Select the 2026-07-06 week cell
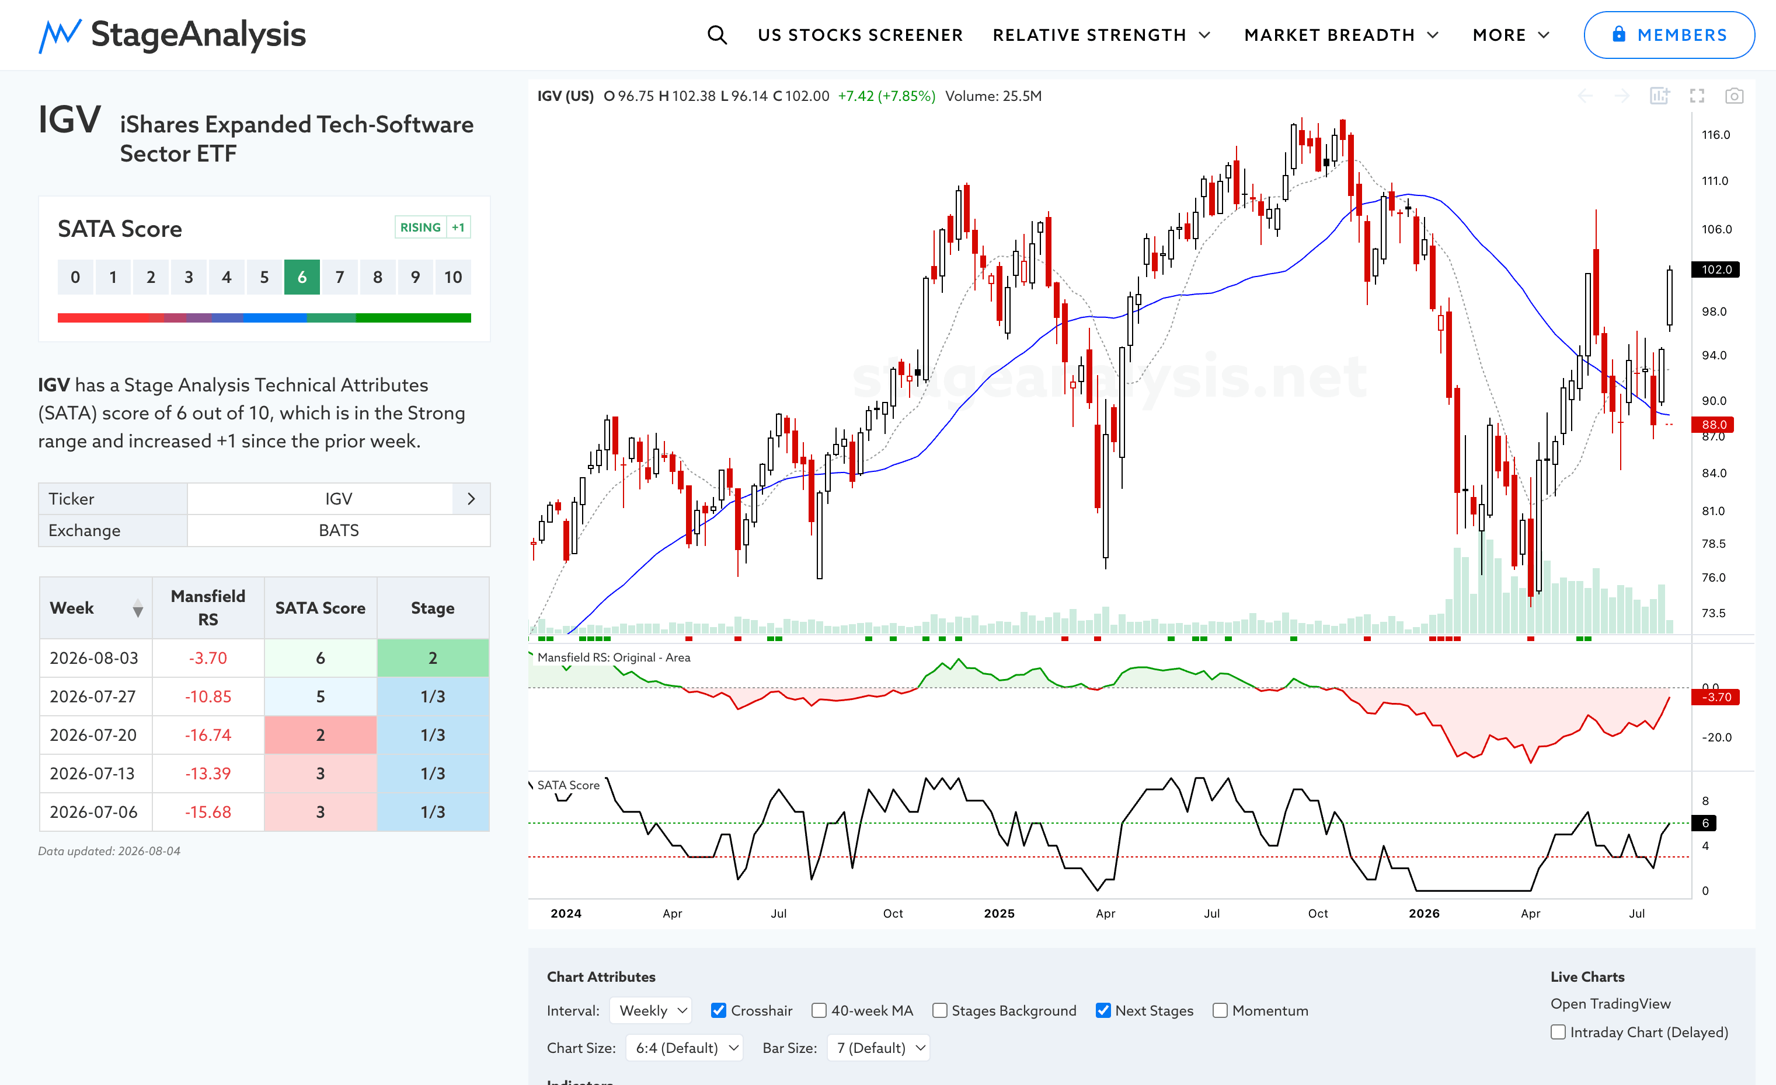The image size is (1776, 1085). [95, 812]
